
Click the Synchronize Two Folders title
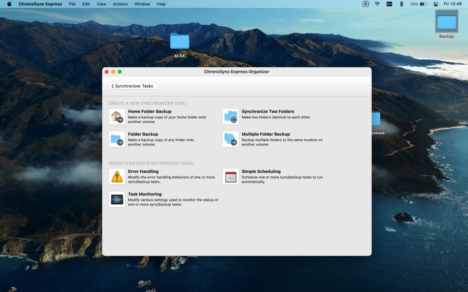[x=268, y=111]
